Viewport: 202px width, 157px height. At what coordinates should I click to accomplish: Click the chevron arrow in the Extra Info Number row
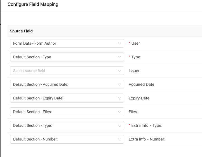click(x=119, y=139)
